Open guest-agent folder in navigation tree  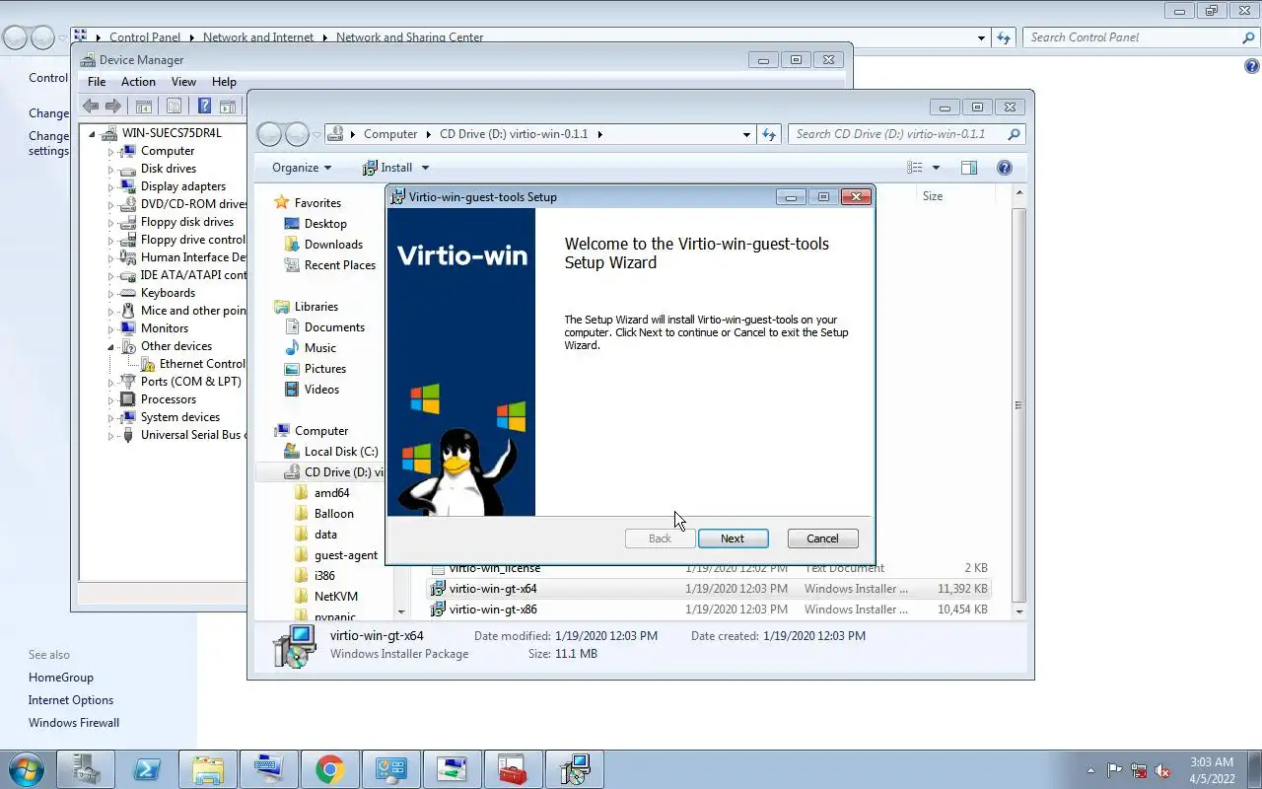coord(345,555)
